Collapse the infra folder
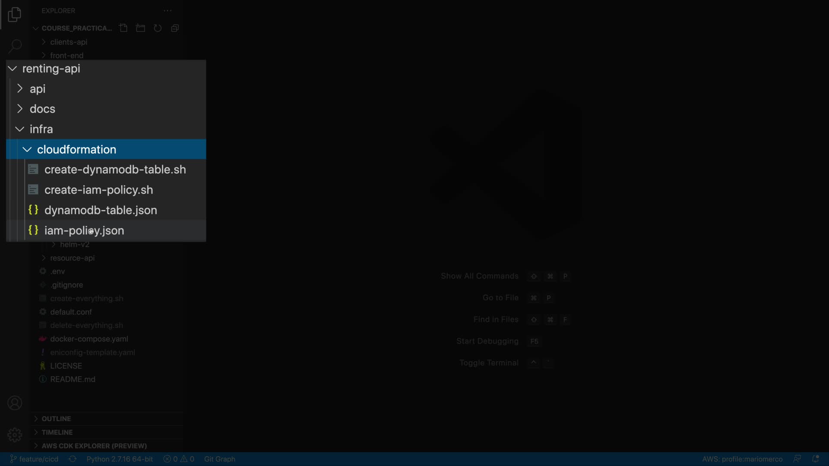The height and width of the screenshot is (466, 829). pos(41,129)
